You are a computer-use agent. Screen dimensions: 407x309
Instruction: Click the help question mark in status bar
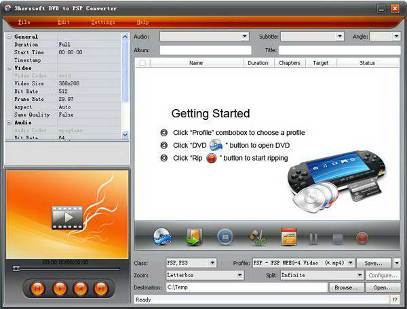pyautogui.click(x=395, y=300)
